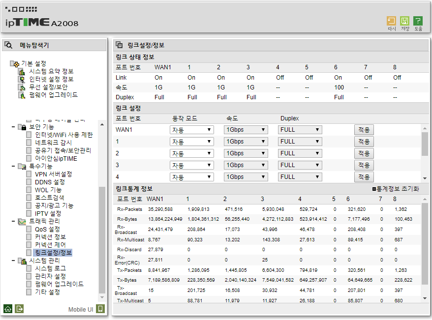Screen dimensions: 432x320
Task: Click the 링크통계 정보 table scrollbar down arrow
Action: tap(425, 298)
